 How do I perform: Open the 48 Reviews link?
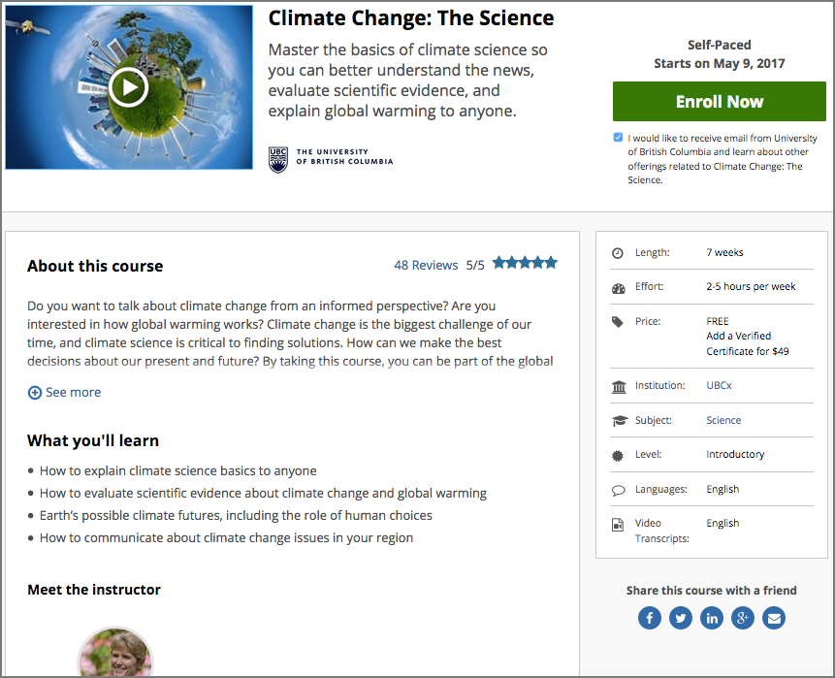pyautogui.click(x=426, y=265)
